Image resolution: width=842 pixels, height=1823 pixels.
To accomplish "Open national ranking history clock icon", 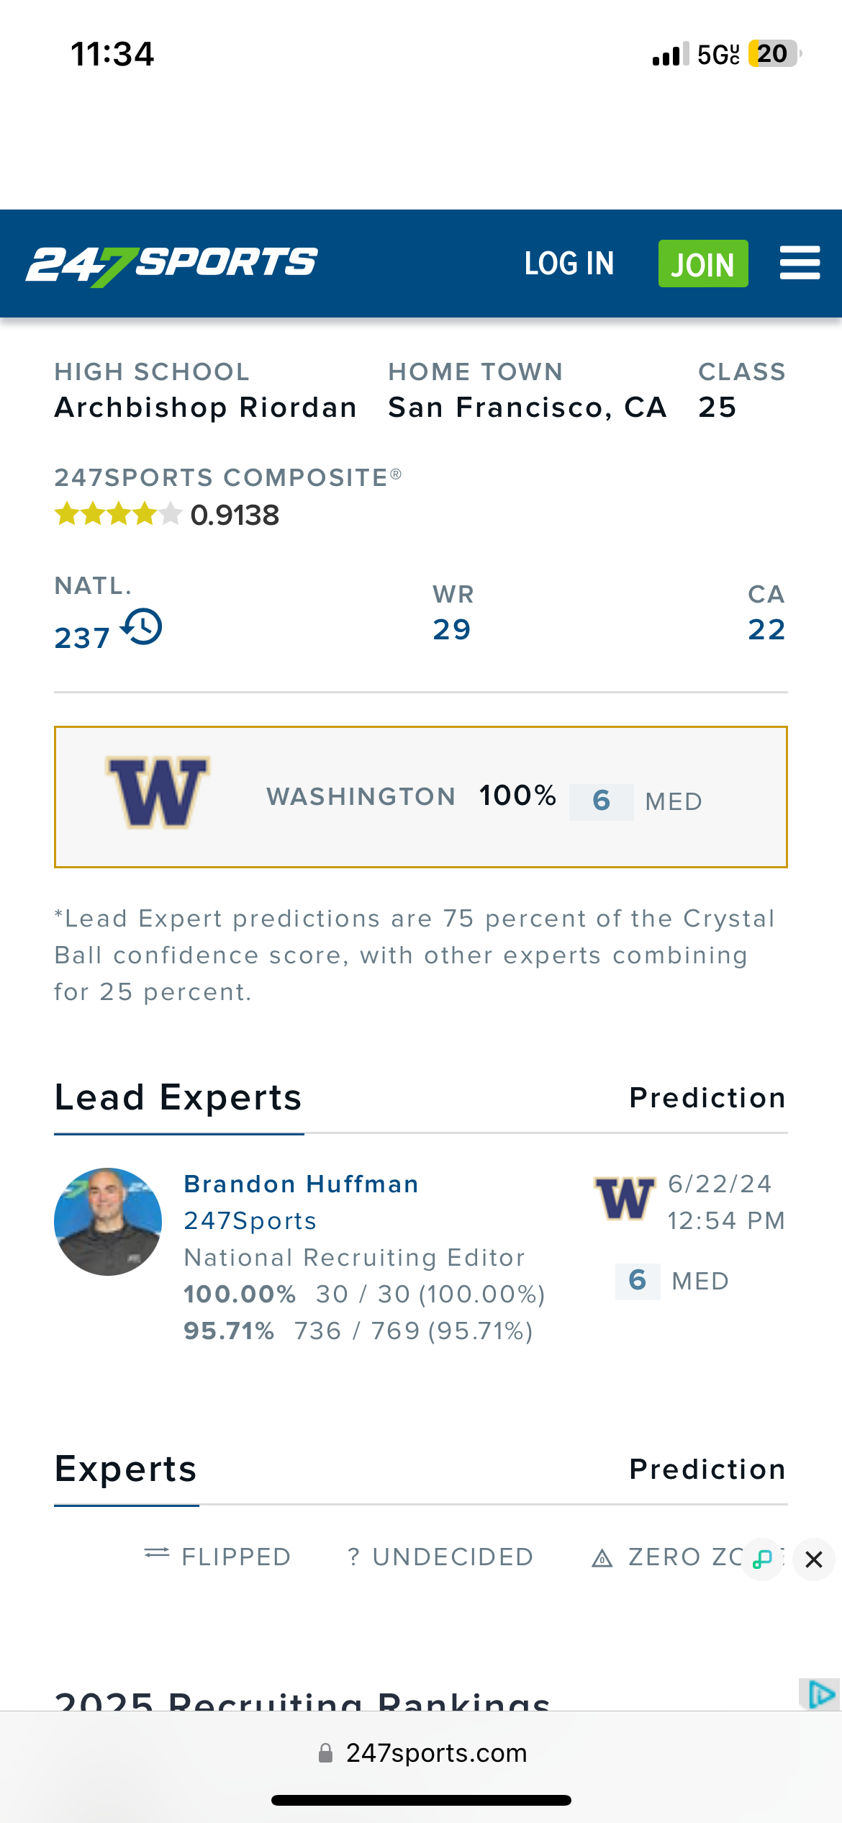I will pos(142,626).
